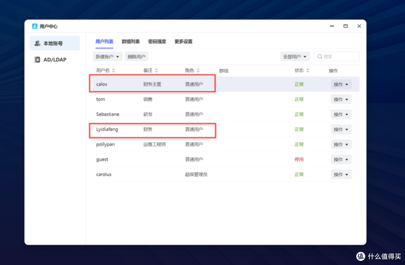
Task: Click the 财务主管 remark cell
Action: (152, 84)
